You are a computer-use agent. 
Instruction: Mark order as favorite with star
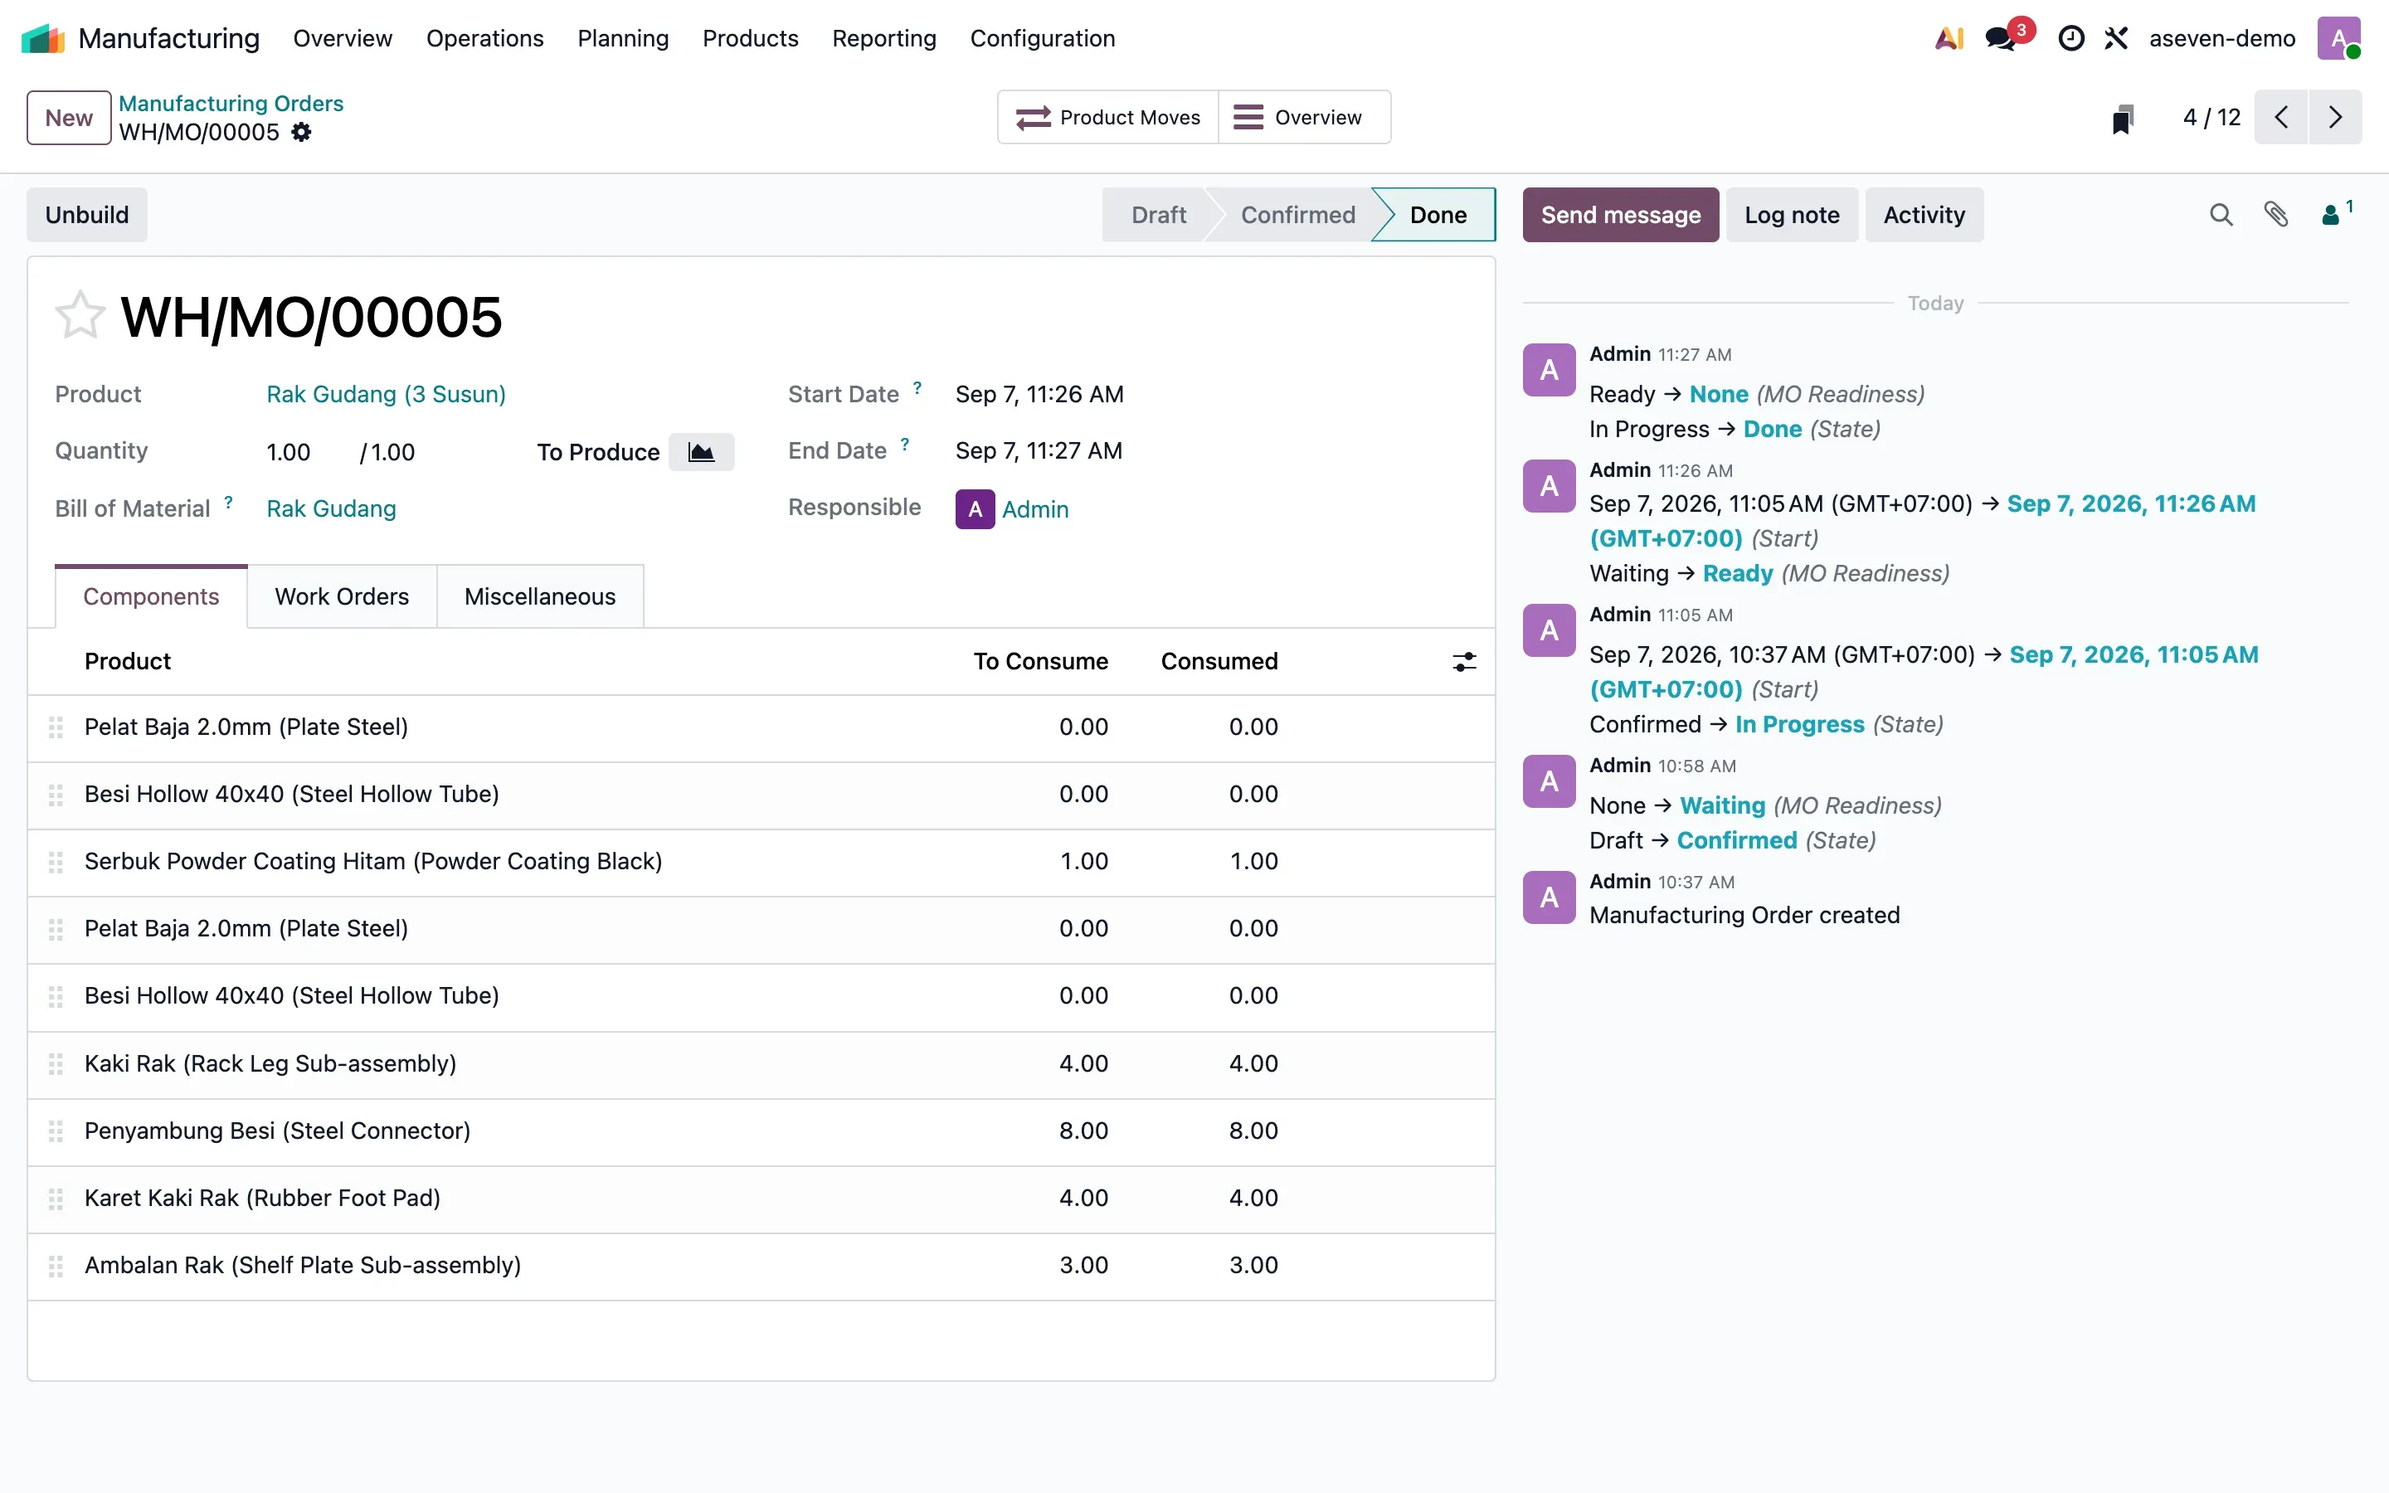point(80,316)
